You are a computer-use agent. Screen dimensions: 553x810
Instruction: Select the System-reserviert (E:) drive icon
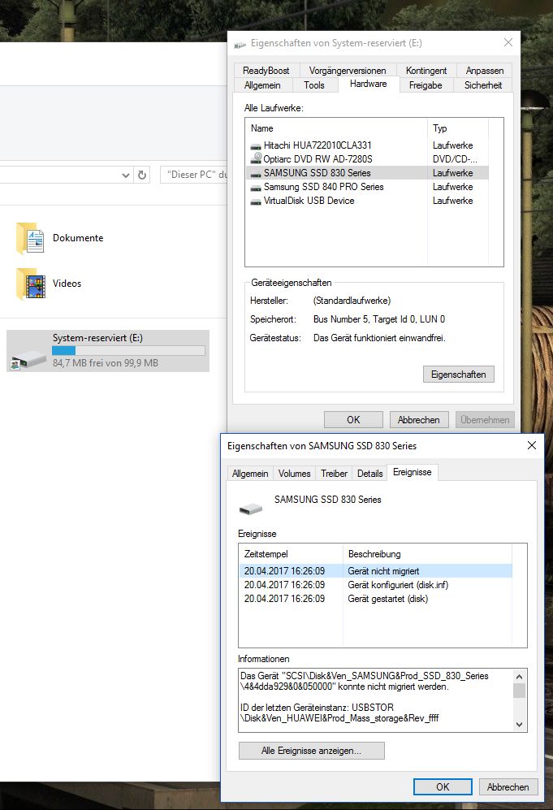tap(28, 358)
